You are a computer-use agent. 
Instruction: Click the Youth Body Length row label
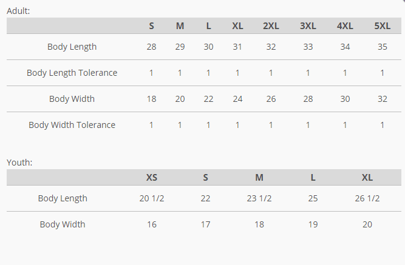63,198
